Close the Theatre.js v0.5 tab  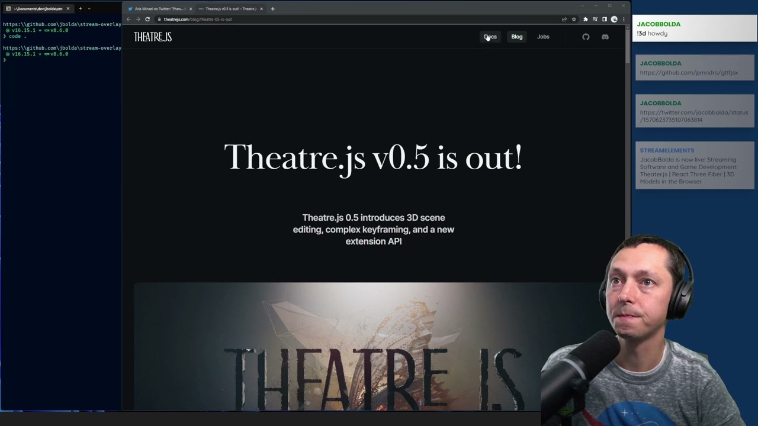261,9
